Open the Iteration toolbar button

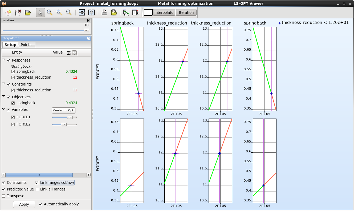[x=186, y=13]
